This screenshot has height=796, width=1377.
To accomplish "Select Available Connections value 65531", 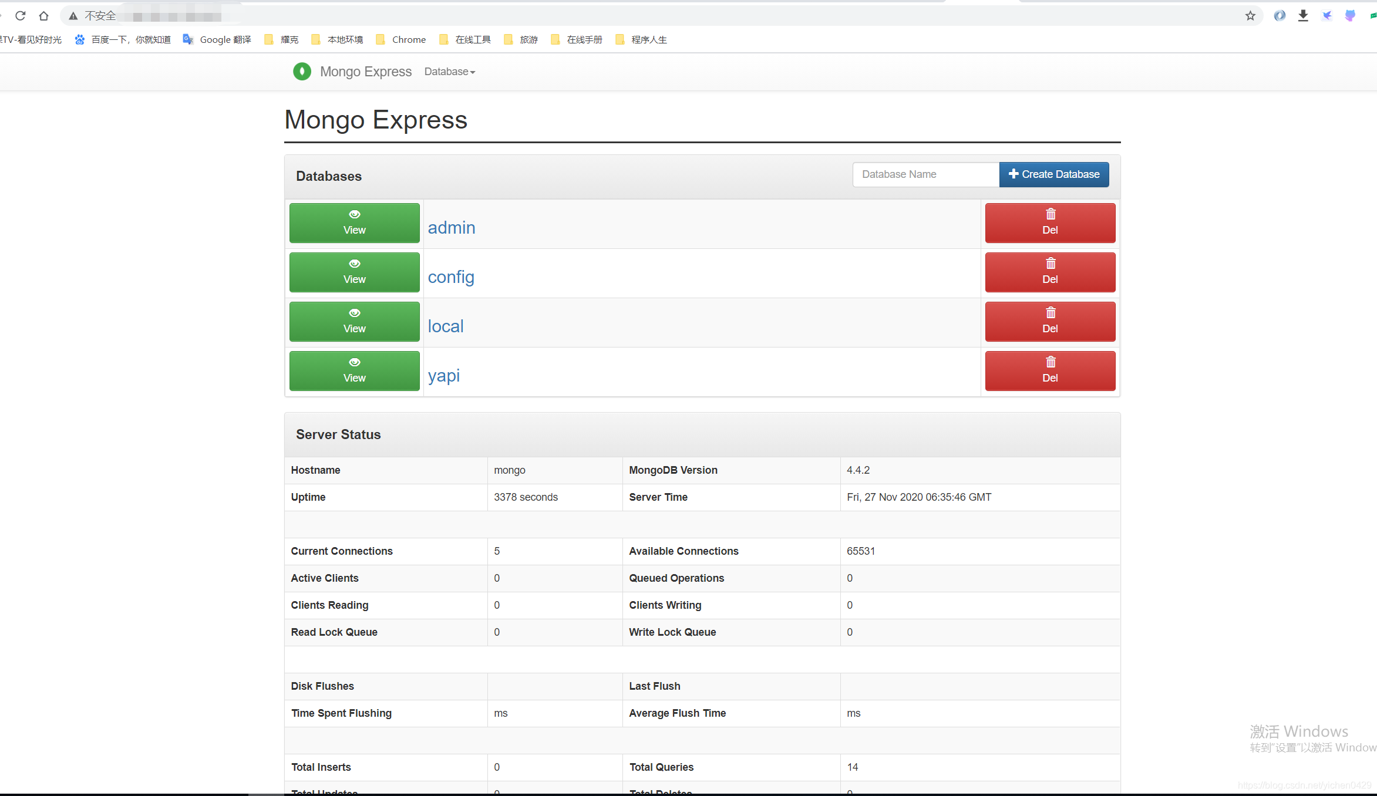I will pyautogui.click(x=861, y=551).
